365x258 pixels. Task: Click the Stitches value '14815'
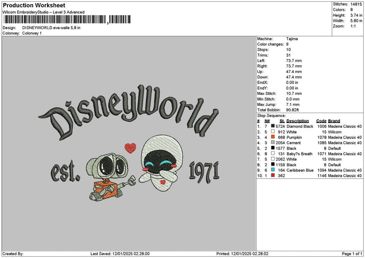(x=356, y=4)
